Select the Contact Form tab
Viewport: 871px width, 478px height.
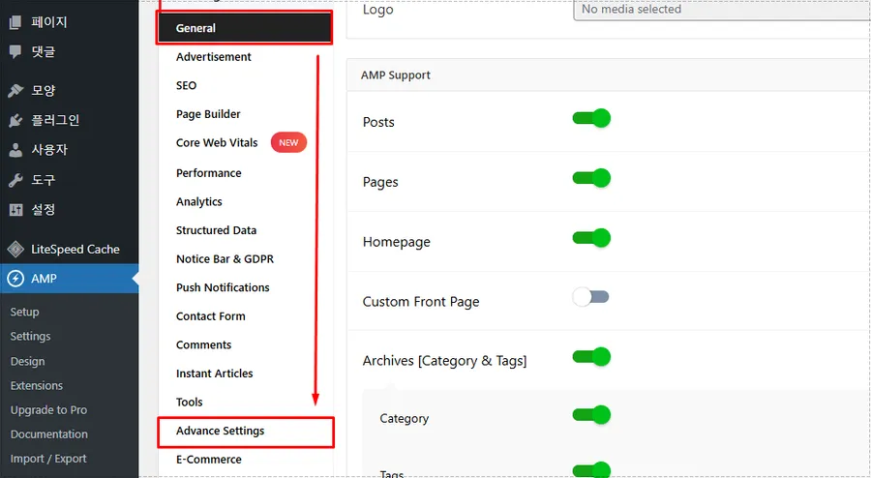click(x=211, y=316)
